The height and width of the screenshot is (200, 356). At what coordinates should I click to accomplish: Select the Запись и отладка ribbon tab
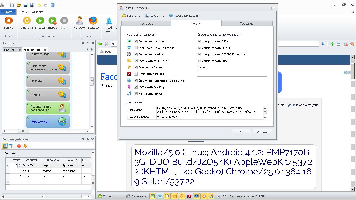(32, 12)
